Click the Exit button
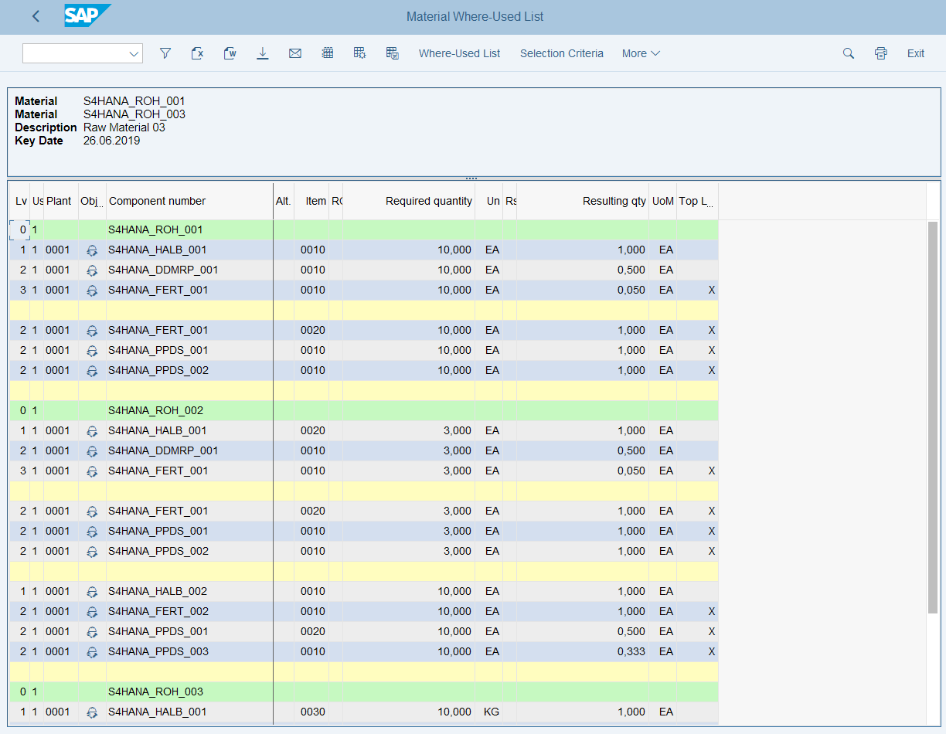 915,53
